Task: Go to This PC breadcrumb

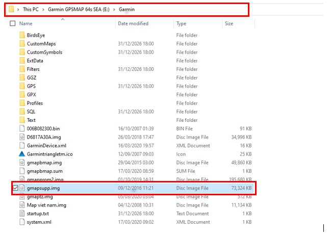Action: pyautogui.click(x=31, y=9)
